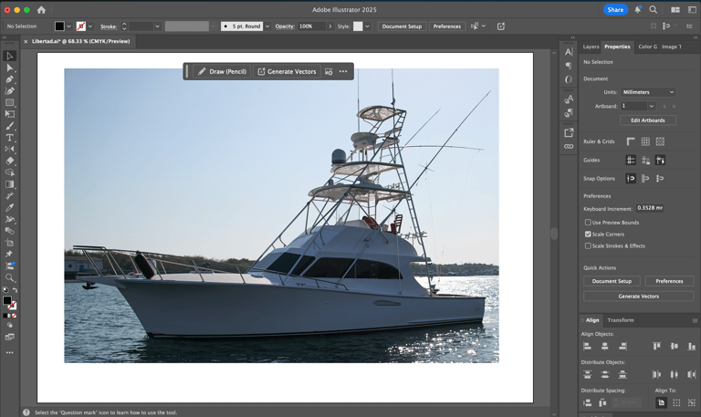The width and height of the screenshot is (701, 417).
Task: Open the search magnifier in title bar
Action: 654,9
